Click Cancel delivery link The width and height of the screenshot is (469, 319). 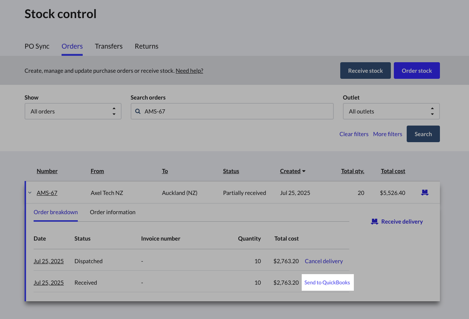(x=324, y=261)
